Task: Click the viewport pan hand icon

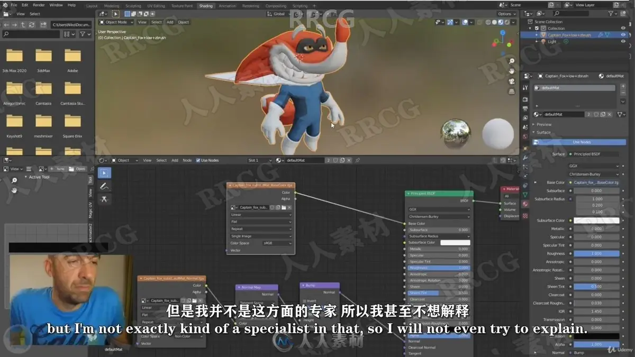Action: 512,71
